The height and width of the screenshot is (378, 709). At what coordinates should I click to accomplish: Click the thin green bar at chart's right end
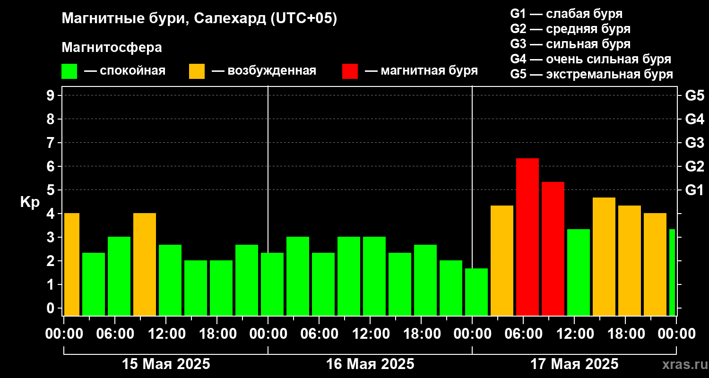click(672, 272)
